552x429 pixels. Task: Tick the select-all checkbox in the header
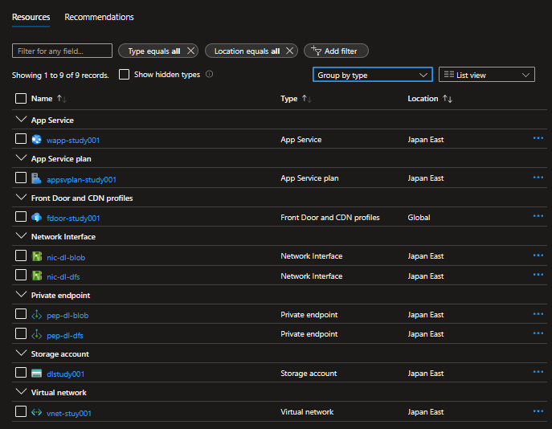click(21, 99)
